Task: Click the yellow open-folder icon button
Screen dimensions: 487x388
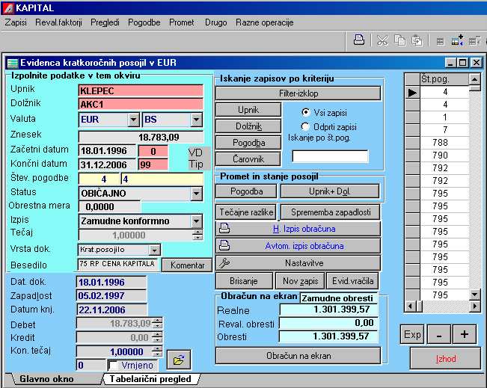Action: click(178, 360)
